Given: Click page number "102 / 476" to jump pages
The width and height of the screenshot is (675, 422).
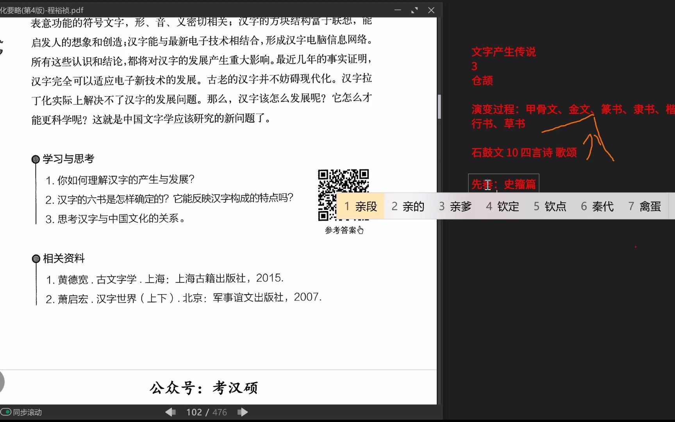Looking at the screenshot, I should (206, 412).
